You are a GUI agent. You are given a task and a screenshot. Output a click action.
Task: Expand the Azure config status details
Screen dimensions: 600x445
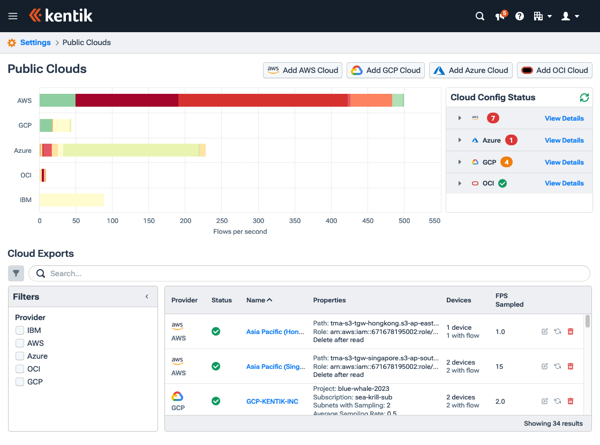pyautogui.click(x=460, y=140)
